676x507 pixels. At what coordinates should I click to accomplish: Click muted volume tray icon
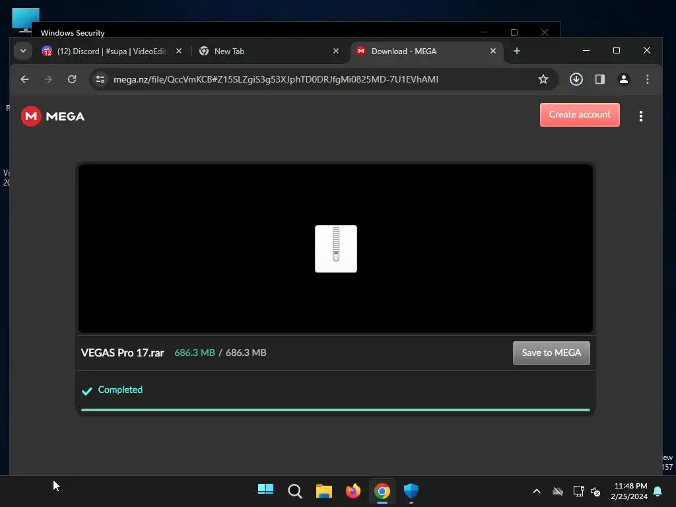coord(595,491)
